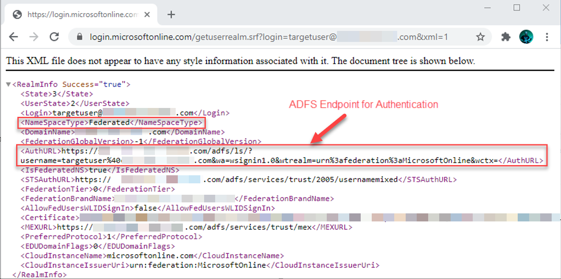
Task: Click the Forward navigation arrow
Action: point(34,37)
